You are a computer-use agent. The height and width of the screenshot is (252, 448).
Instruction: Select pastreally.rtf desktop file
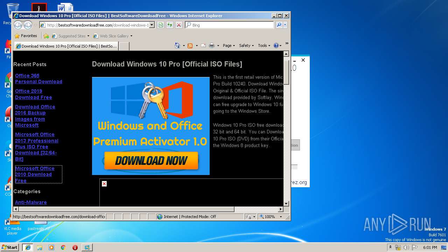[x=39, y=226]
